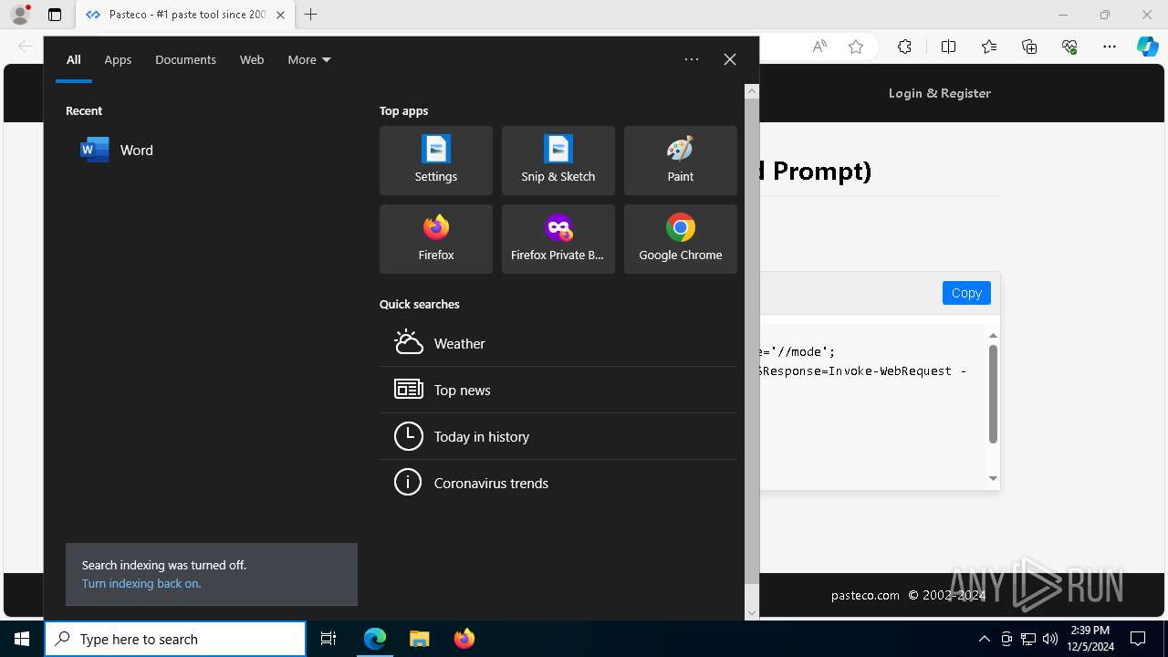Launch Settings from Top apps
The height and width of the screenshot is (657, 1168).
point(436,161)
